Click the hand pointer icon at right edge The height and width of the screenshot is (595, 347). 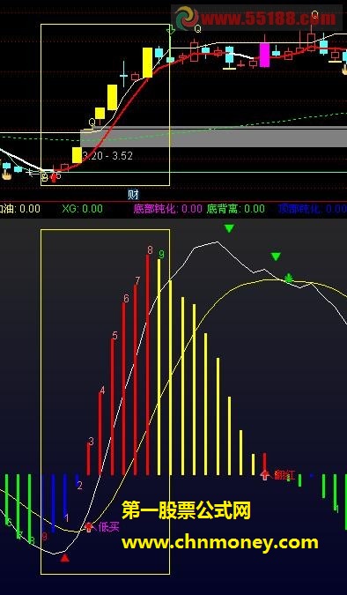[344, 70]
